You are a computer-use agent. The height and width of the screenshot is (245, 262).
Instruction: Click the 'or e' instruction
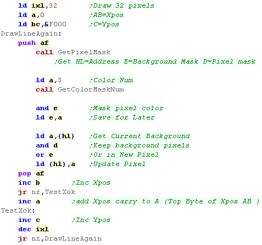tap(44, 155)
